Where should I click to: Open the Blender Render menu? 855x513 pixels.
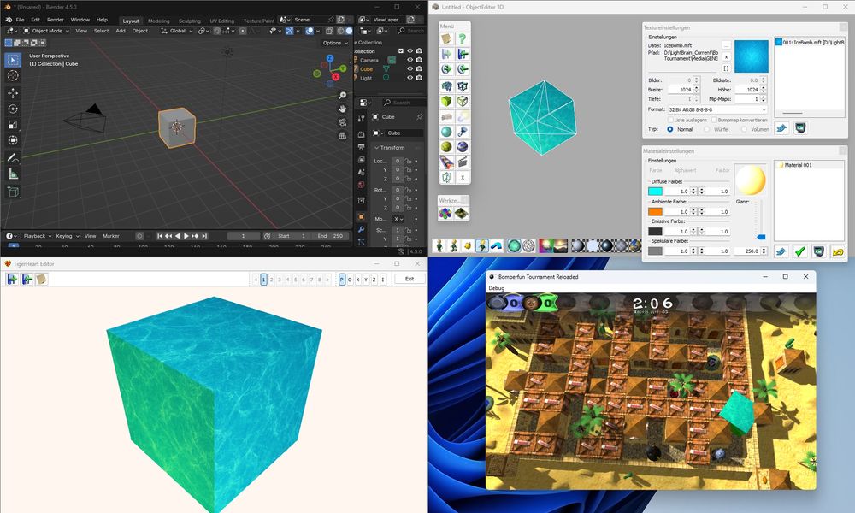[55, 20]
